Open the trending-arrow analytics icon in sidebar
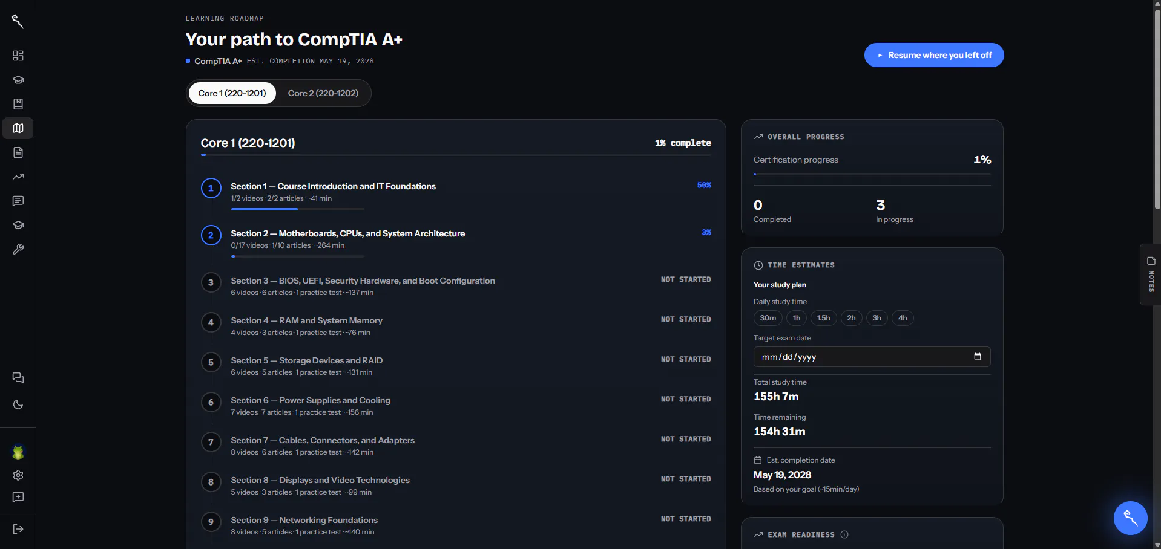The image size is (1161, 549). point(18,177)
